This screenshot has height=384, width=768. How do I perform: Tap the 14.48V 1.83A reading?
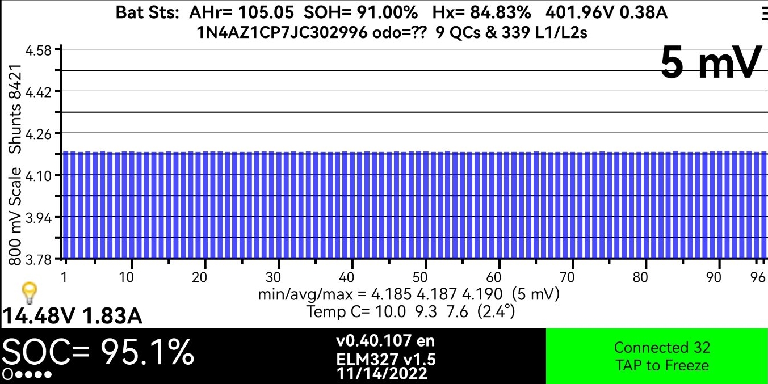[x=73, y=316]
